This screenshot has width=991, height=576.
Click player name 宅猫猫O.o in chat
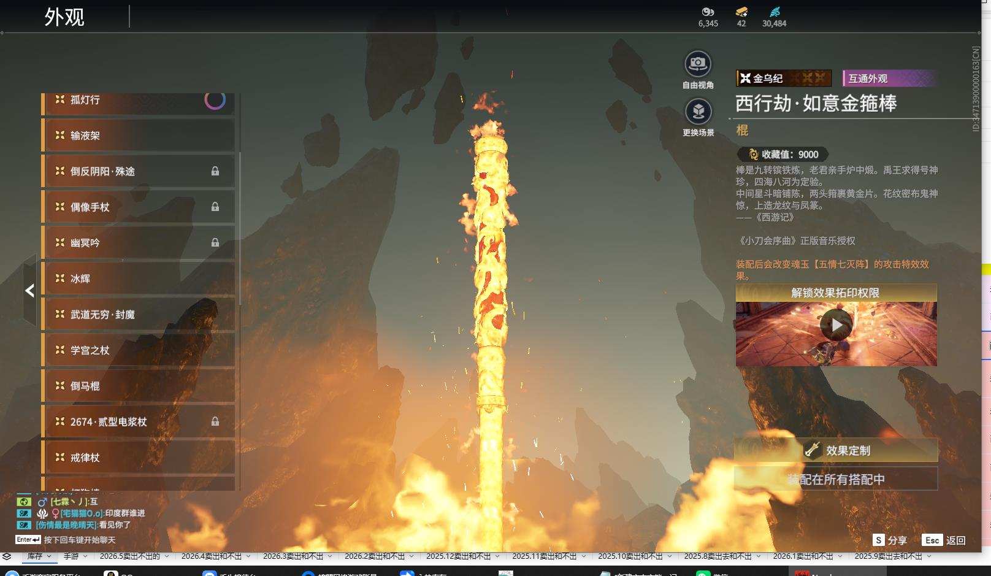pyautogui.click(x=81, y=513)
